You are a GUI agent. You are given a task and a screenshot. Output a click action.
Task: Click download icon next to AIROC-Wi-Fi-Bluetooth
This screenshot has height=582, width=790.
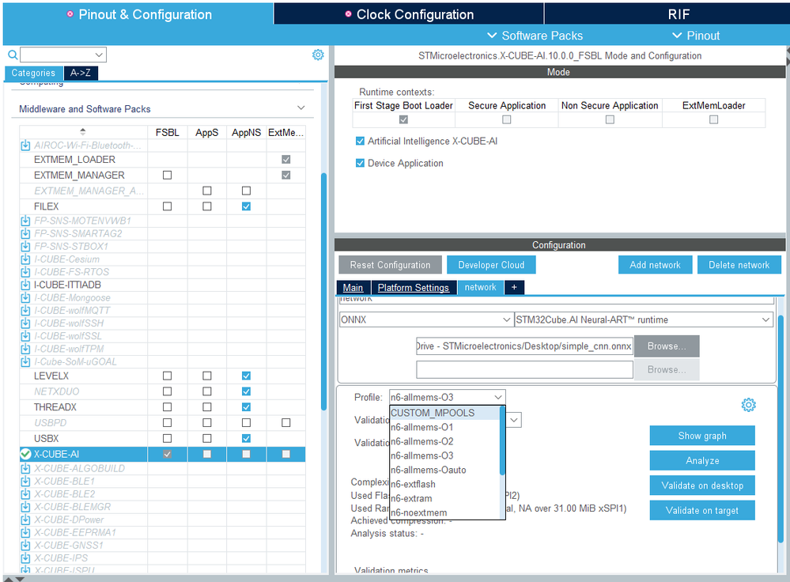click(x=25, y=145)
